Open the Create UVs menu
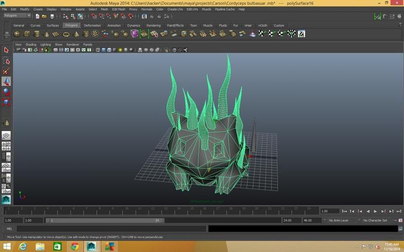The image size is (404, 252). click(x=175, y=9)
